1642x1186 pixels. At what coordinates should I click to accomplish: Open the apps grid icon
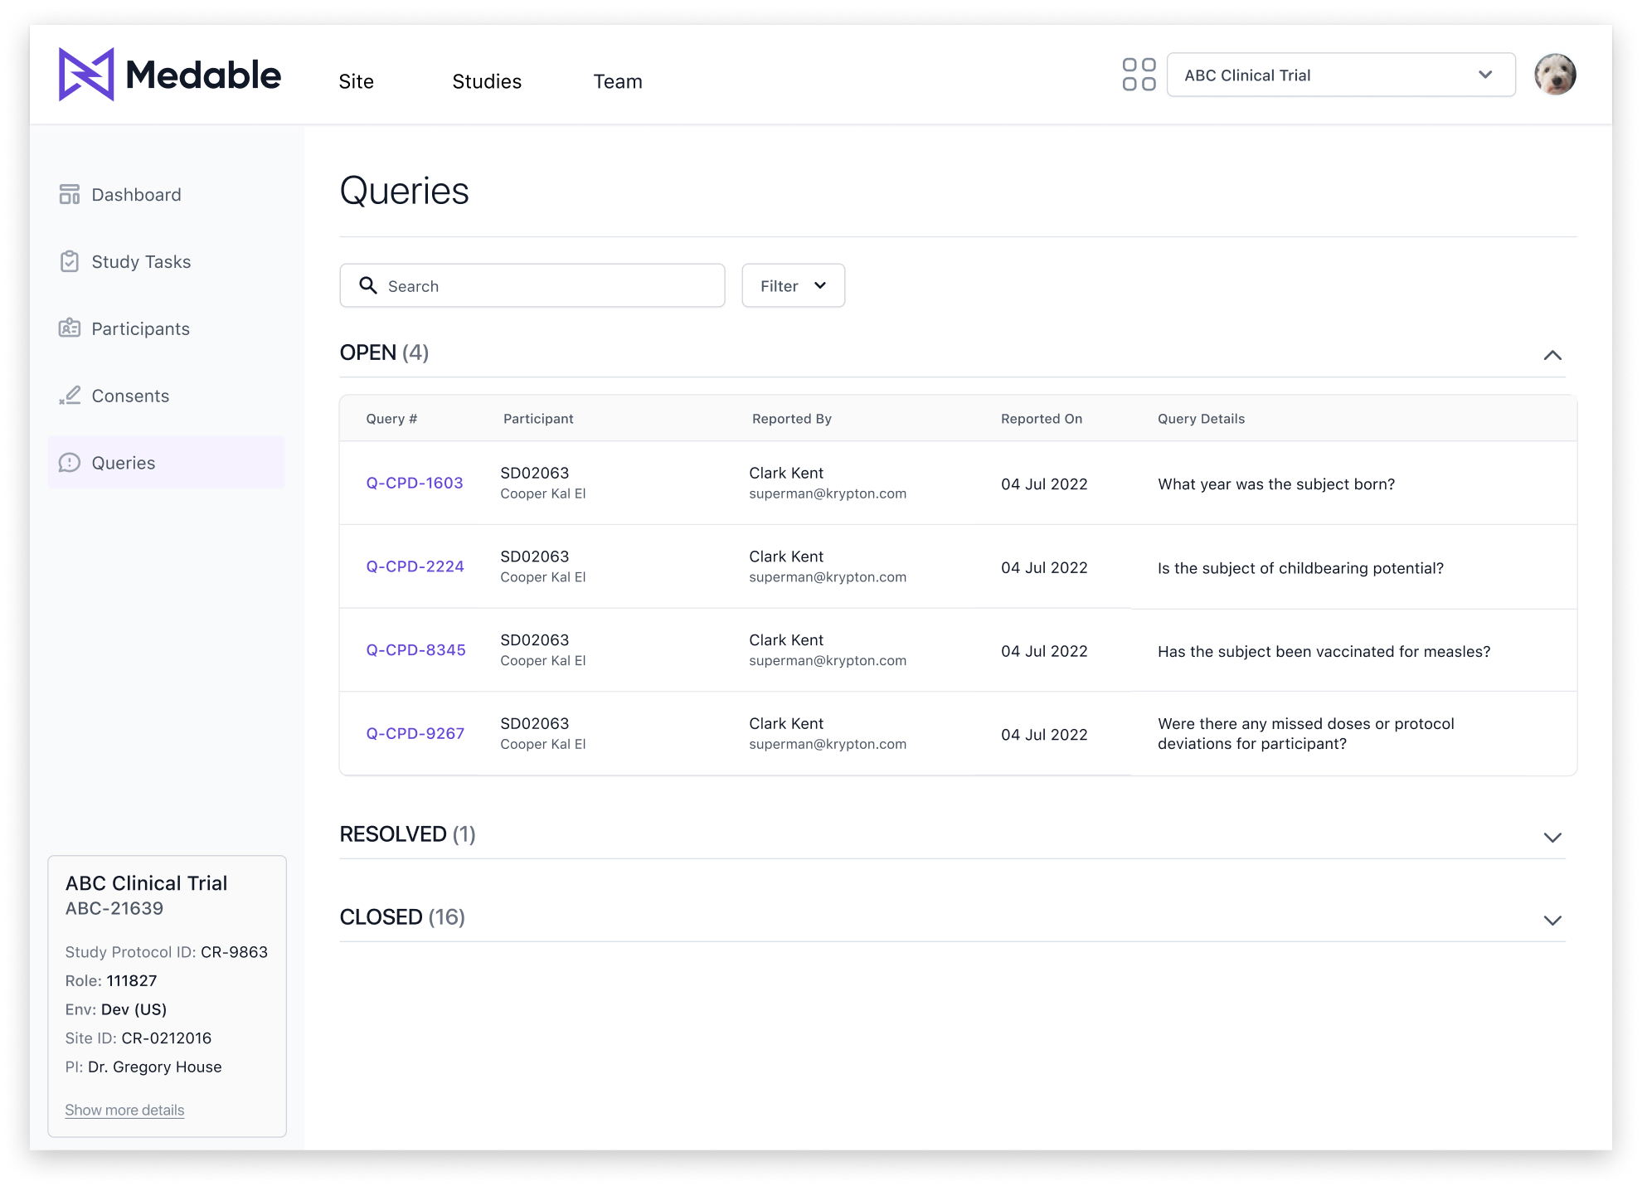[x=1139, y=75]
